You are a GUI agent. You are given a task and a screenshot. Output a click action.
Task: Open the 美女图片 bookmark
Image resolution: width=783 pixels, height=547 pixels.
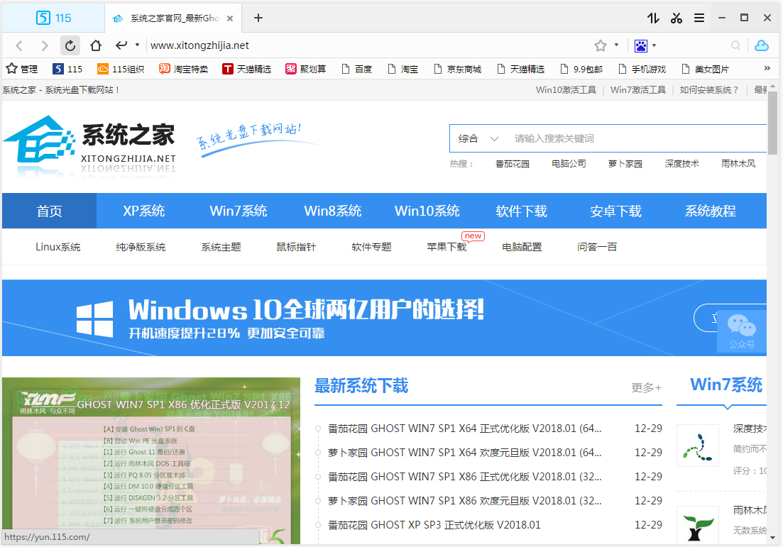(705, 69)
